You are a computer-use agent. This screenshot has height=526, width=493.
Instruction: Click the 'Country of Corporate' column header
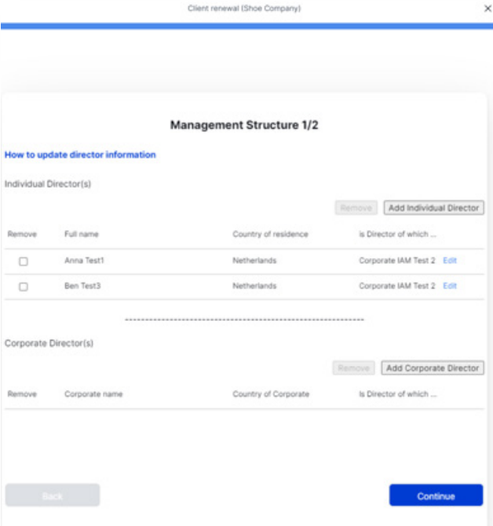(x=271, y=394)
